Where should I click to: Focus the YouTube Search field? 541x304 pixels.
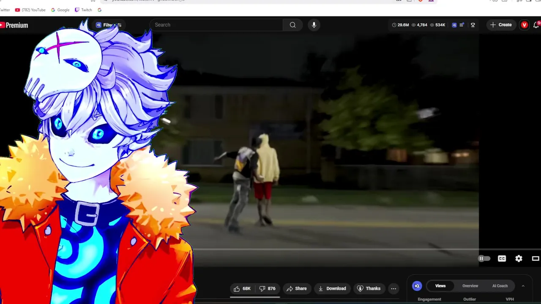(216, 25)
